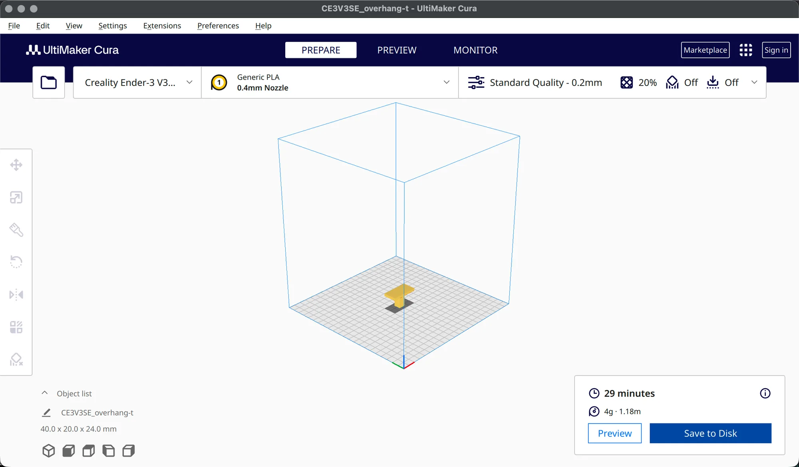
Task: Click the Preview button
Action: pos(615,433)
